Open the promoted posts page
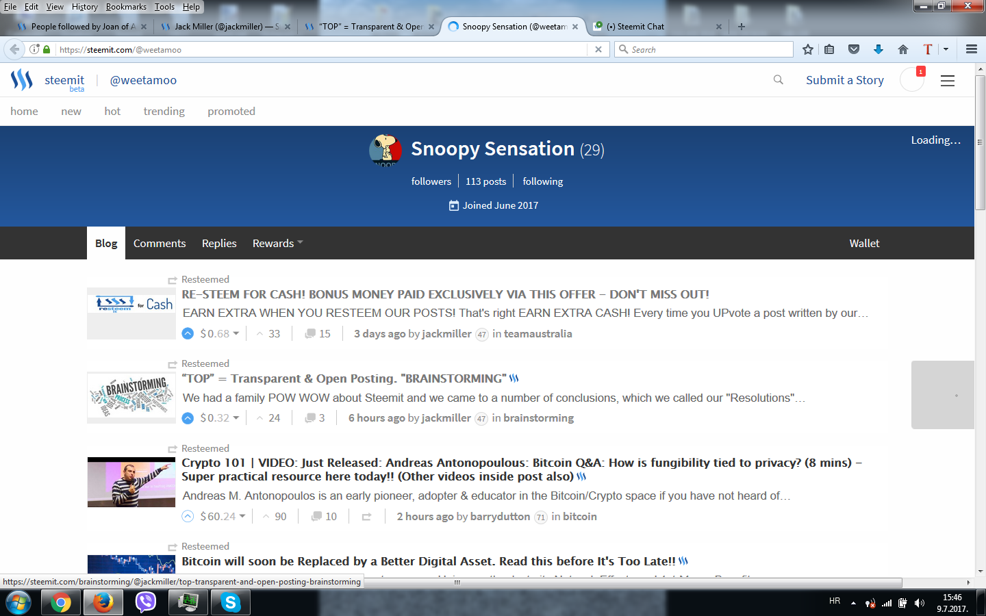986x616 pixels. 231,111
